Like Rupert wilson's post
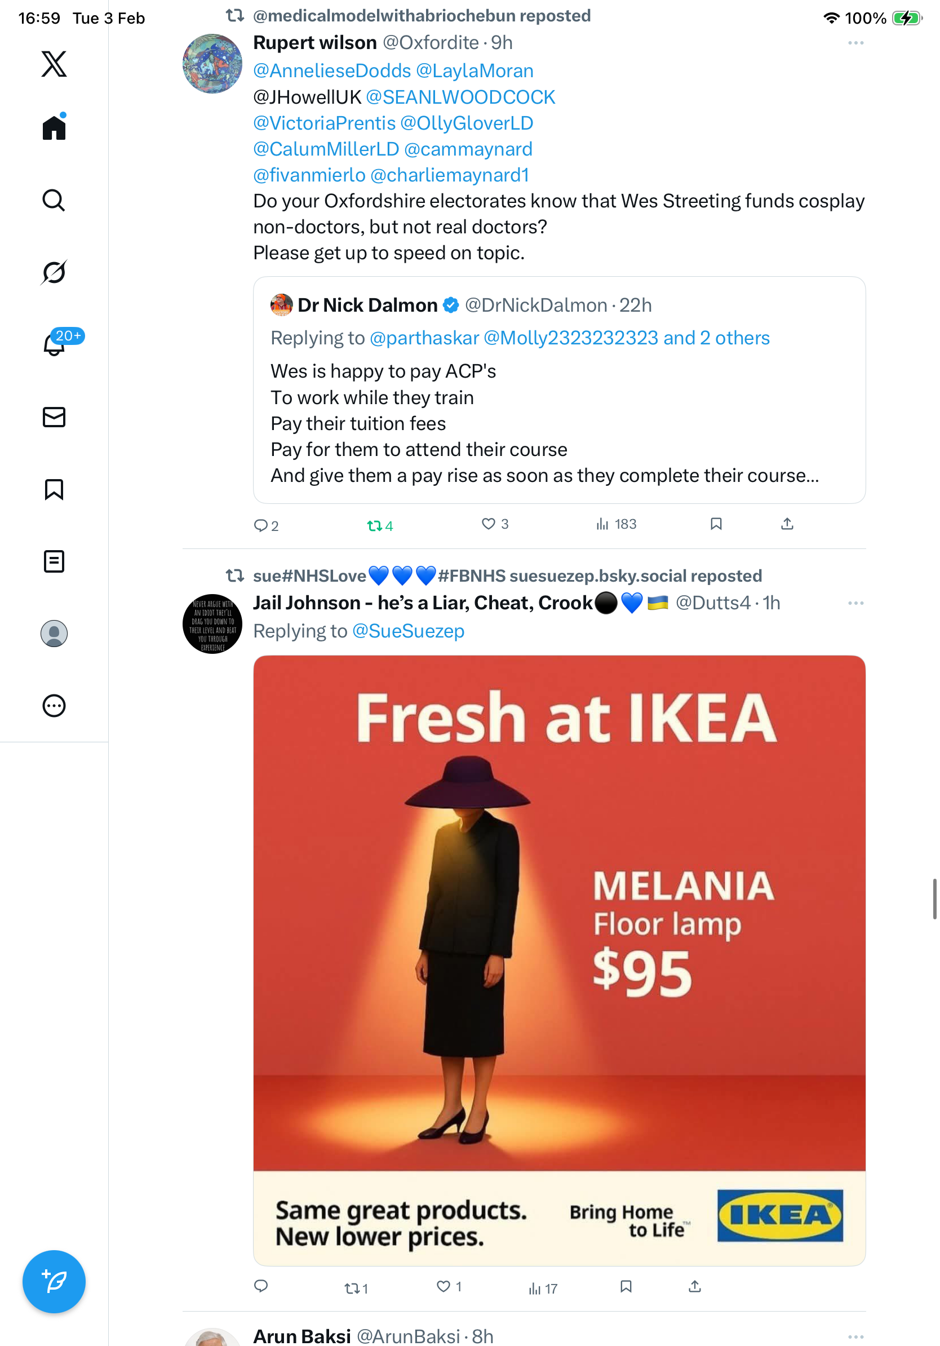Screen dimensions: 940x1346 pos(488,524)
